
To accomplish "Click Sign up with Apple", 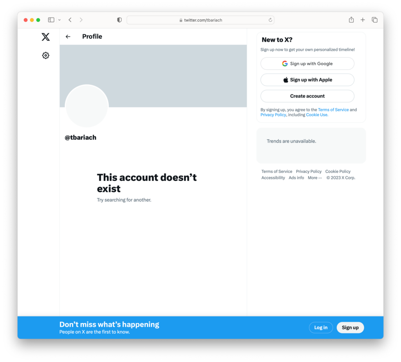I will tap(307, 80).
